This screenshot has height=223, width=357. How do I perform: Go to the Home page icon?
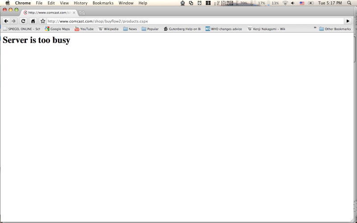[x=33, y=21]
